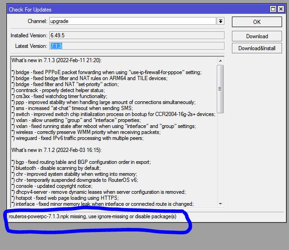Click the chr improved system stability line
This screenshot has height=250, width=289.
point(74,174)
